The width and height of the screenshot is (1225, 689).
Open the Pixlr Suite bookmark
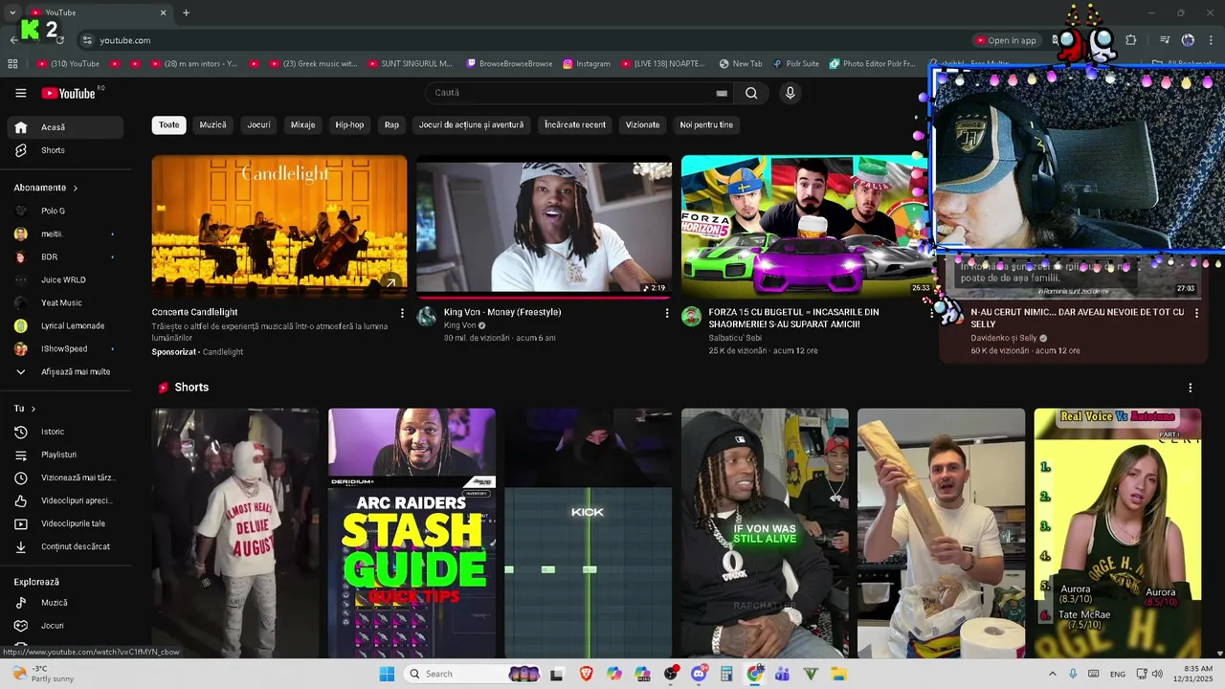796,64
